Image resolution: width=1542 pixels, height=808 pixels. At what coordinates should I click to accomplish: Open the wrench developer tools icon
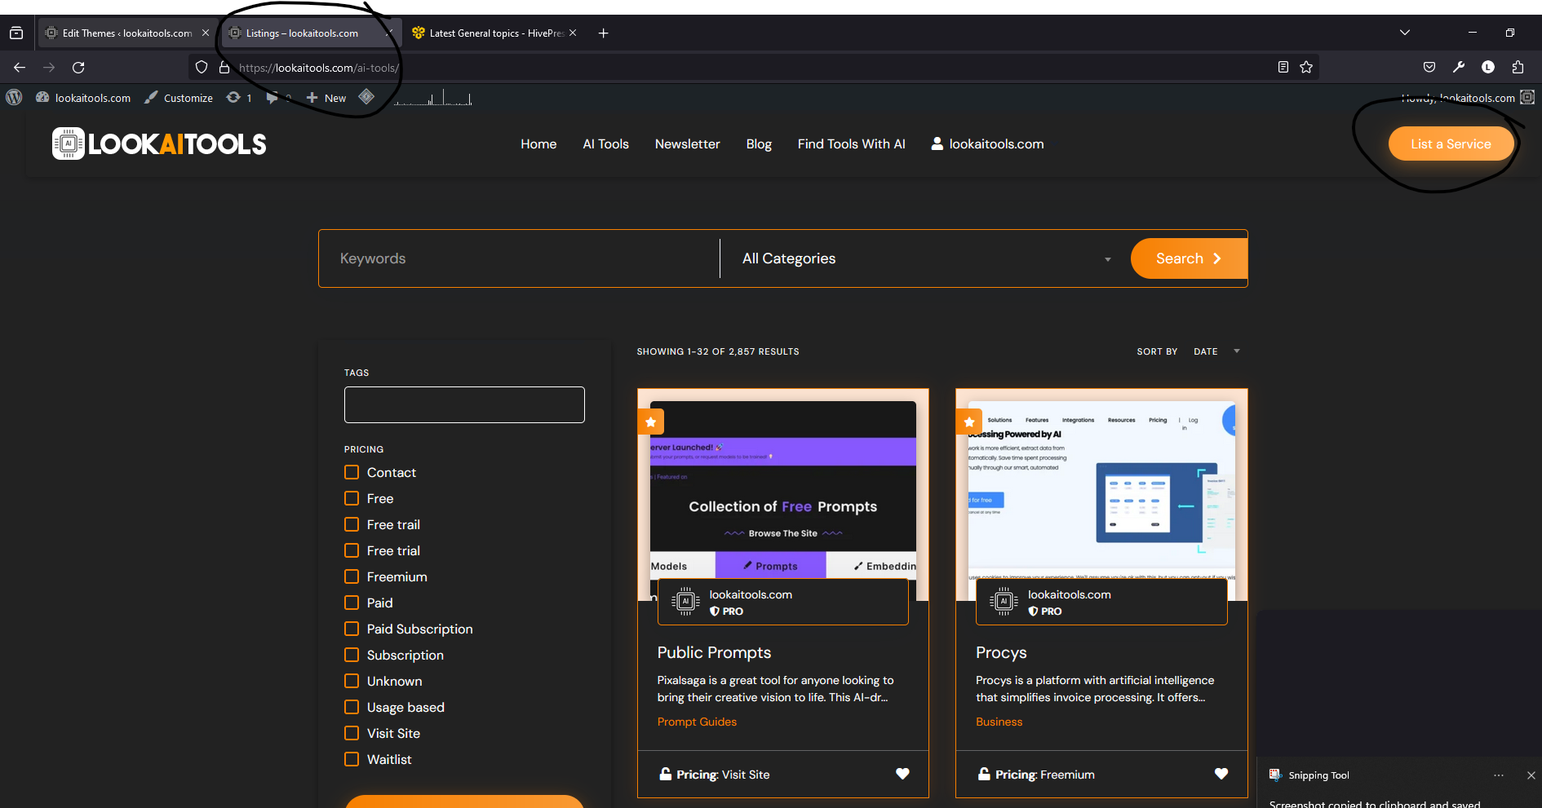click(1459, 67)
